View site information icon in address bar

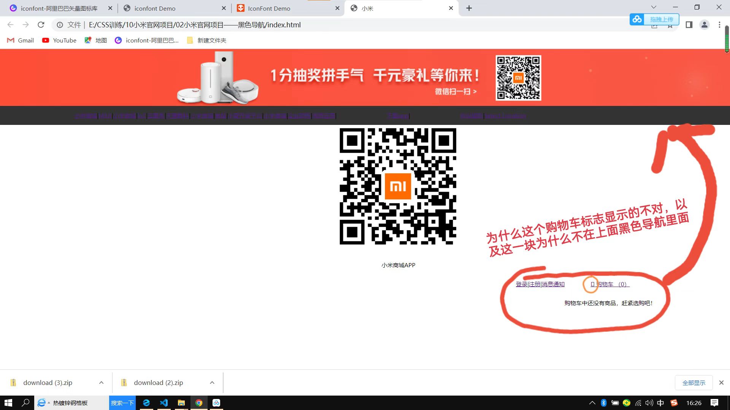(x=60, y=25)
